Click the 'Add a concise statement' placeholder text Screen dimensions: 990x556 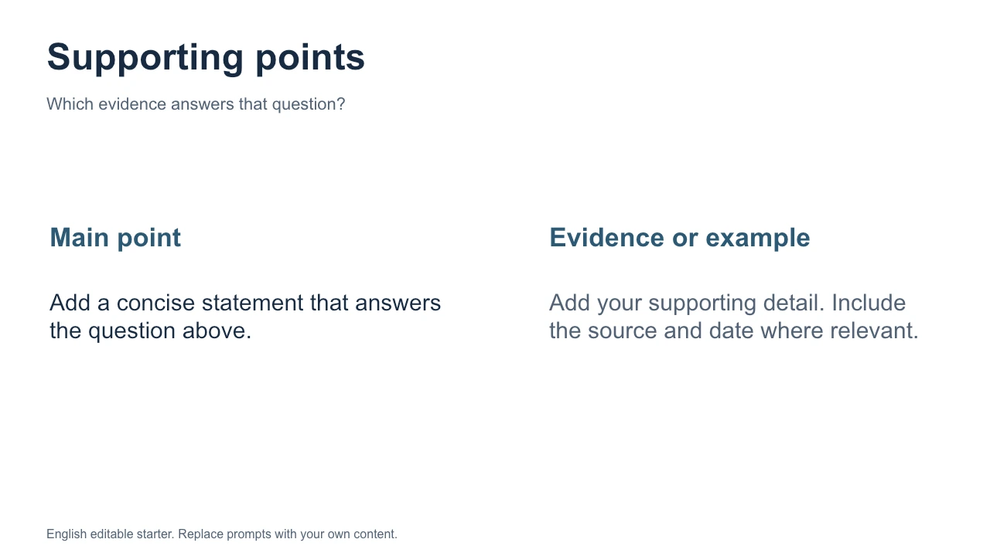(245, 317)
